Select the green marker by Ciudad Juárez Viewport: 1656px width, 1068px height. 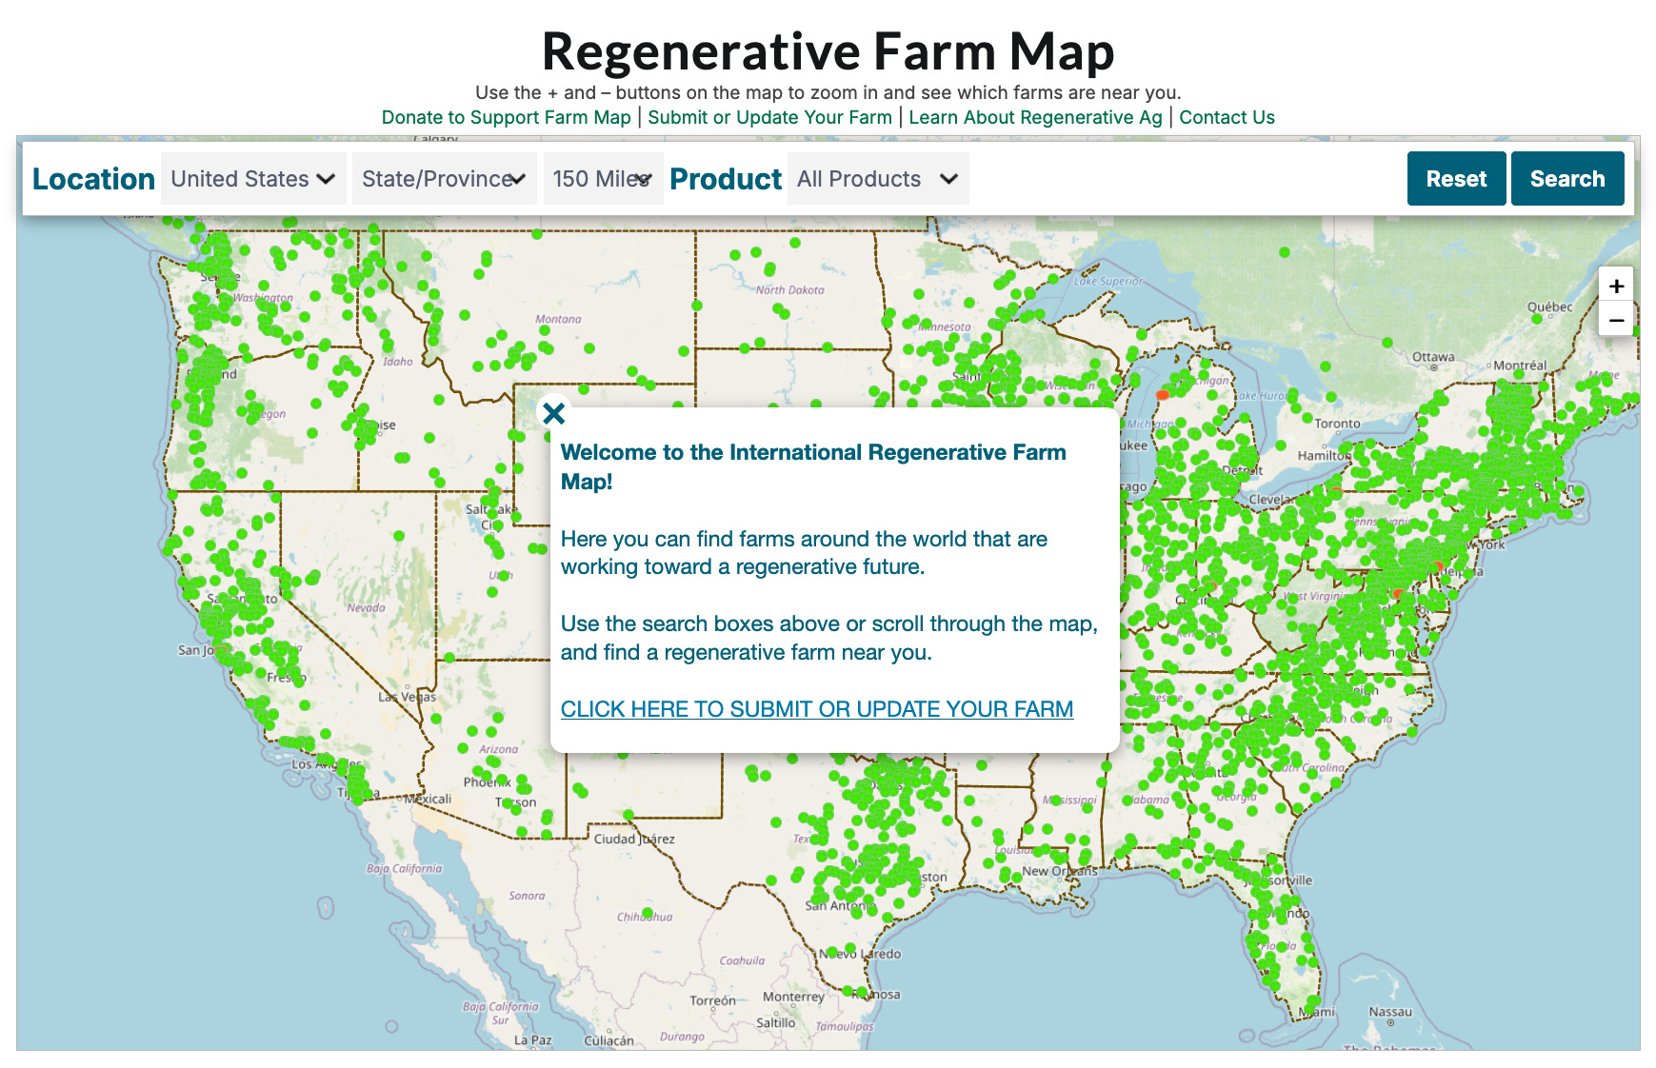[629, 815]
